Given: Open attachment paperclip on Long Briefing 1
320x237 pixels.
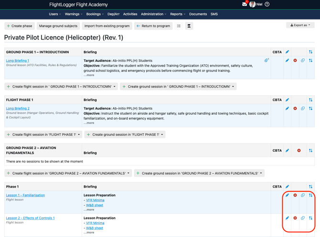Looking at the screenshot, I should 267,60.
